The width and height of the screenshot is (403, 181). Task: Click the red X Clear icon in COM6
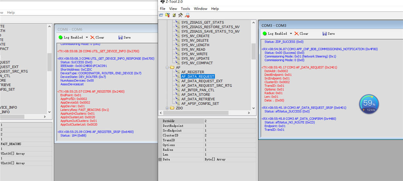pos(92,38)
